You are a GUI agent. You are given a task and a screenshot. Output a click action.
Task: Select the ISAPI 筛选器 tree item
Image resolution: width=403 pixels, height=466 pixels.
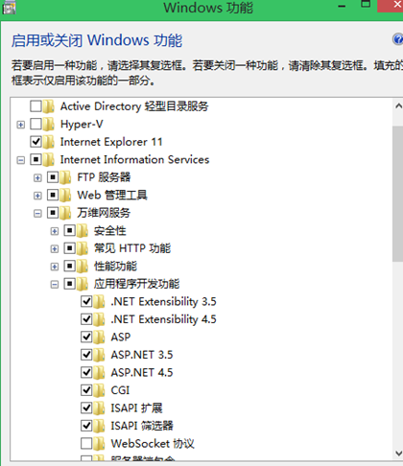coord(142,426)
